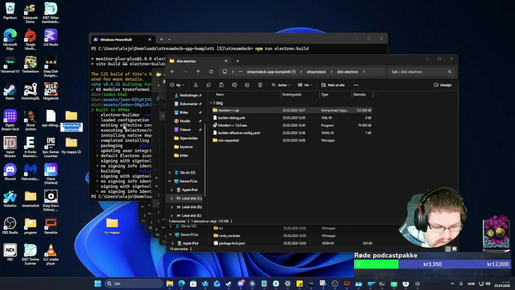Close the dist-electron tab
This screenshot has width=515, height=290.
tap(226, 61)
